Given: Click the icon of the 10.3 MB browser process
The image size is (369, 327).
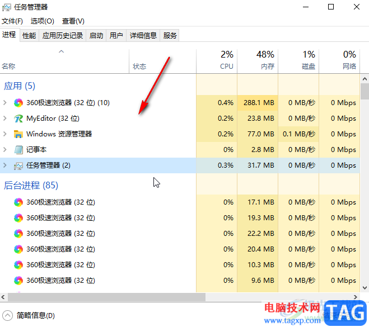Looking at the screenshot, I should pos(18,265).
